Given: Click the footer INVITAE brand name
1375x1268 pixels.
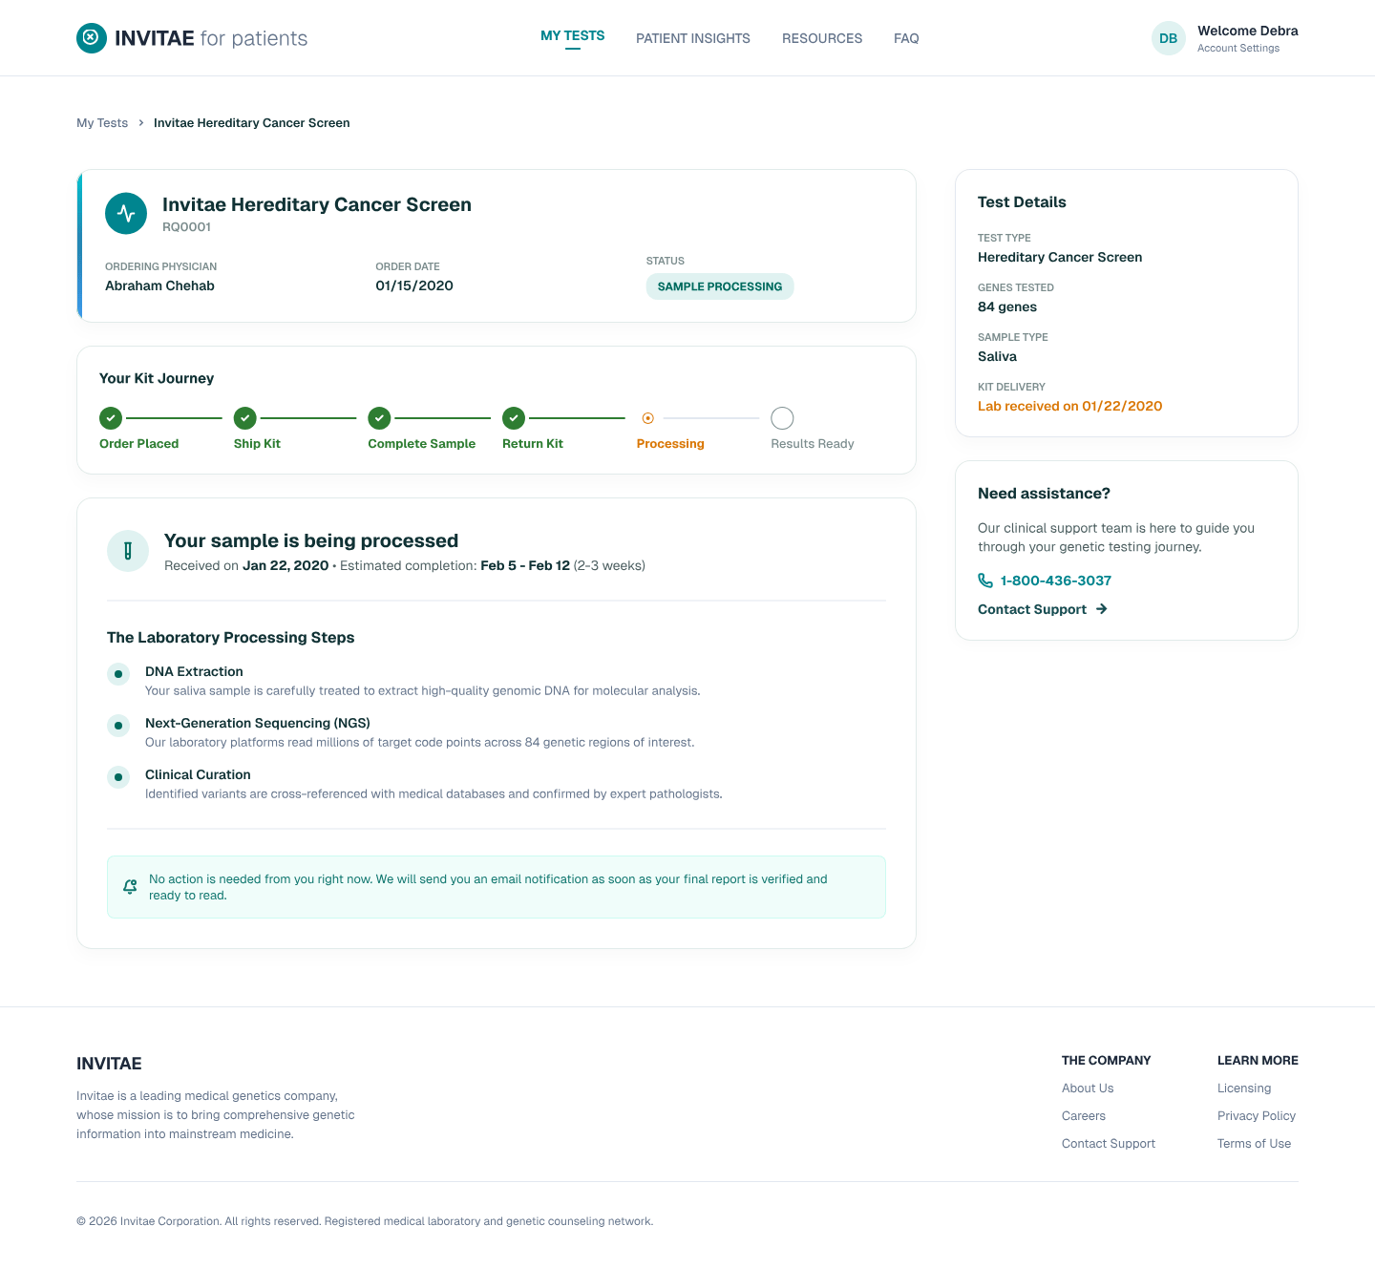Looking at the screenshot, I should [109, 1064].
